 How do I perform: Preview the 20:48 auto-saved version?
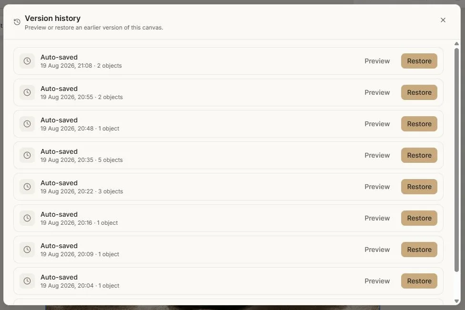(x=377, y=124)
